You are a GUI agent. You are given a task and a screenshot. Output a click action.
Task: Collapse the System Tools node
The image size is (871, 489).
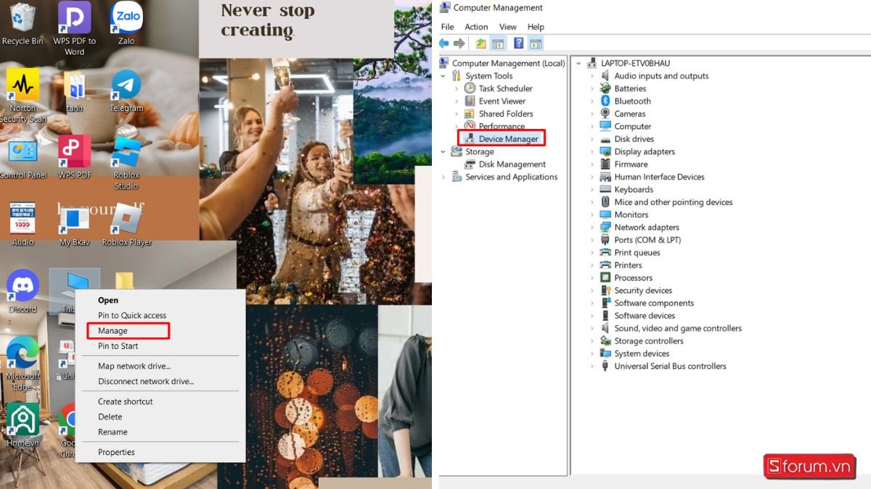443,75
